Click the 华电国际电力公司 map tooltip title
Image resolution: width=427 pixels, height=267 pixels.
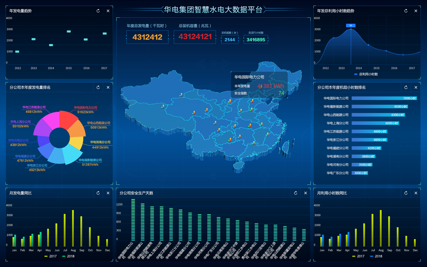pyautogui.click(x=249, y=77)
